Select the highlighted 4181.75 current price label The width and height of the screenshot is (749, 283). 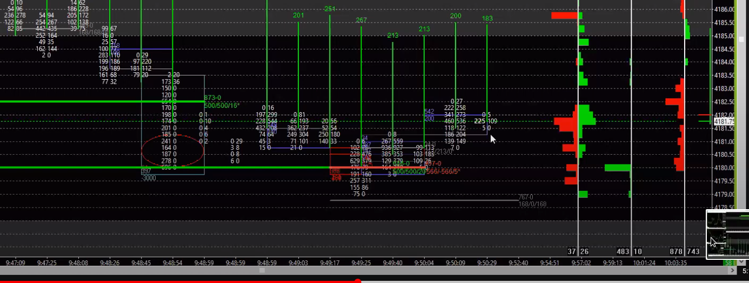(723, 122)
